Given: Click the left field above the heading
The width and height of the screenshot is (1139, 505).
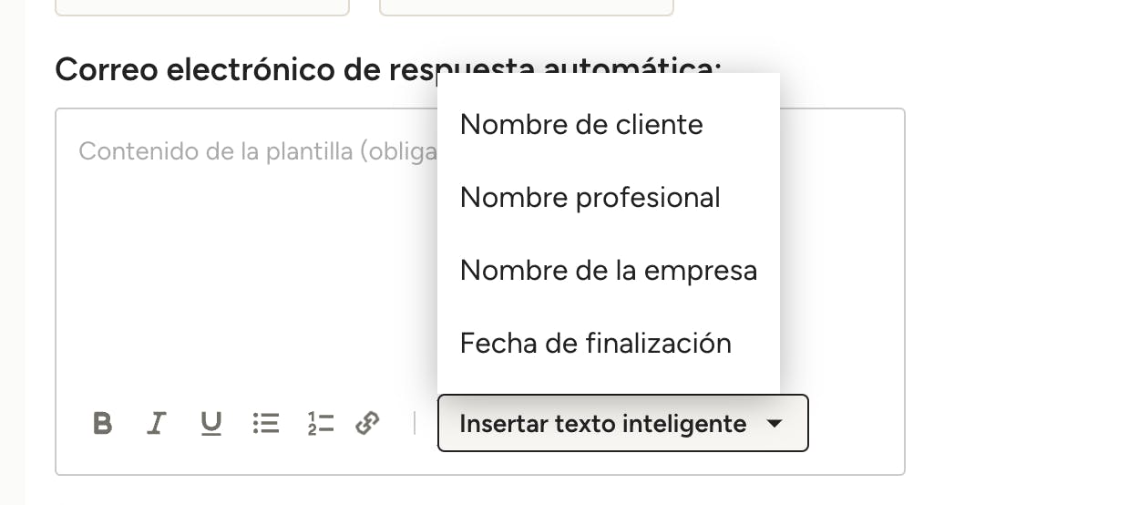Looking at the screenshot, I should (x=202, y=6).
